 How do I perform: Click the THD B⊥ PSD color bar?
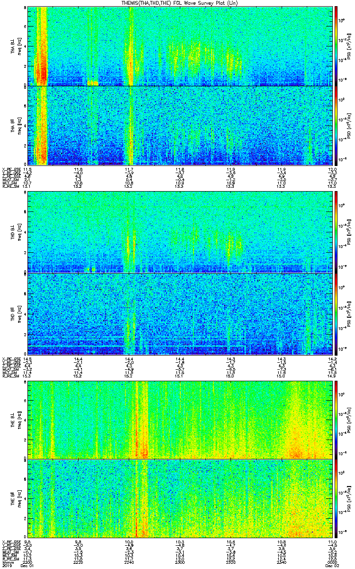(x=336, y=232)
